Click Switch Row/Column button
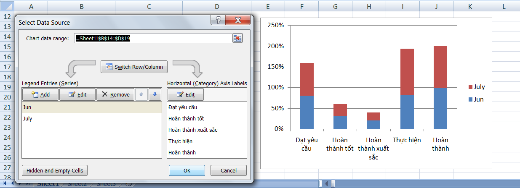The height and width of the screenshot is (188, 520). pos(134,67)
